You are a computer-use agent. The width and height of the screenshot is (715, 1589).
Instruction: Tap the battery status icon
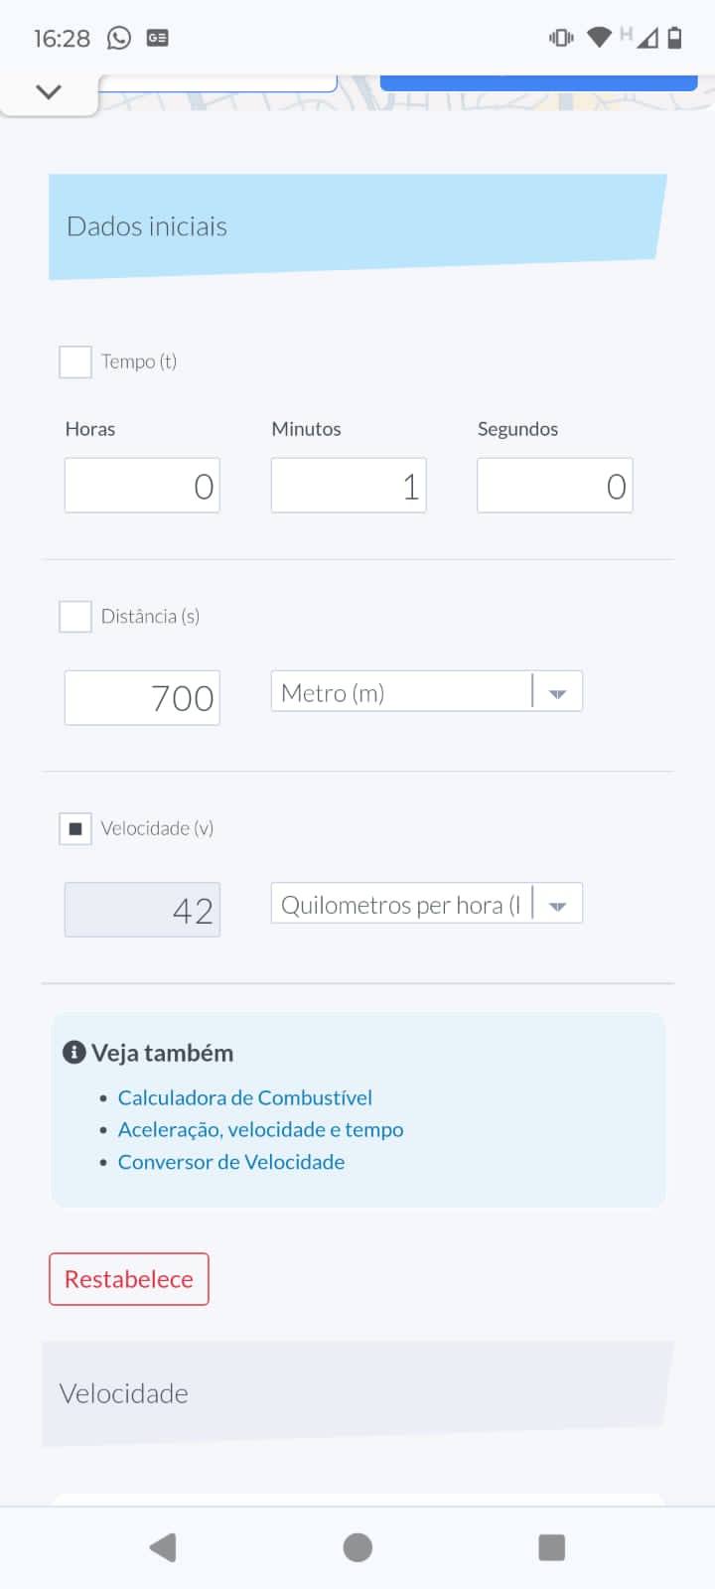click(675, 38)
